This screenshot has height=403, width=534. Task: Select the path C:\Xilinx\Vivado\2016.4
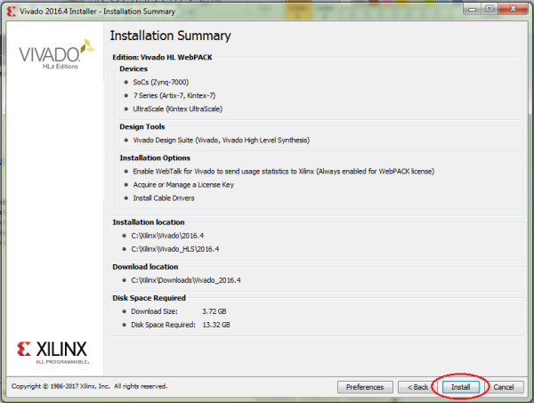[167, 236]
